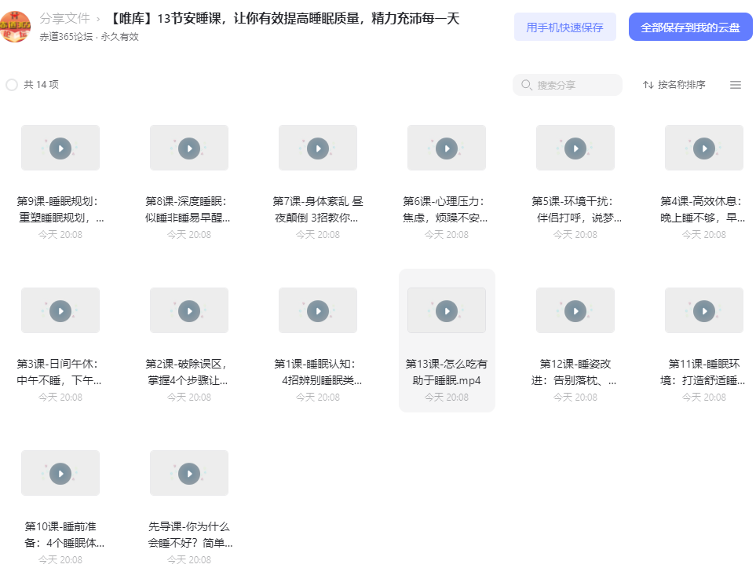Play the 第12课-睡姿改进 video thumbnail
The image size is (756, 568).
pyautogui.click(x=575, y=310)
